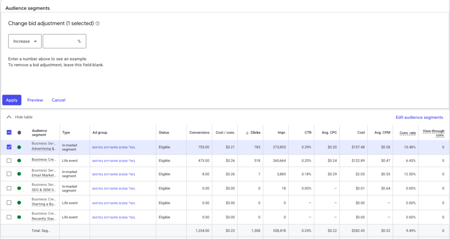Image resolution: width=450 pixels, height=239 pixels.
Task: Collapse table using the Hide table chevron
Action: pyautogui.click(x=9, y=117)
